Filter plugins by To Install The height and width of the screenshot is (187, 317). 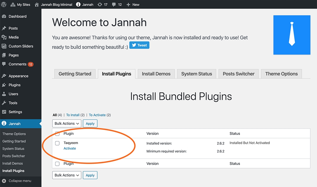pos(73,115)
